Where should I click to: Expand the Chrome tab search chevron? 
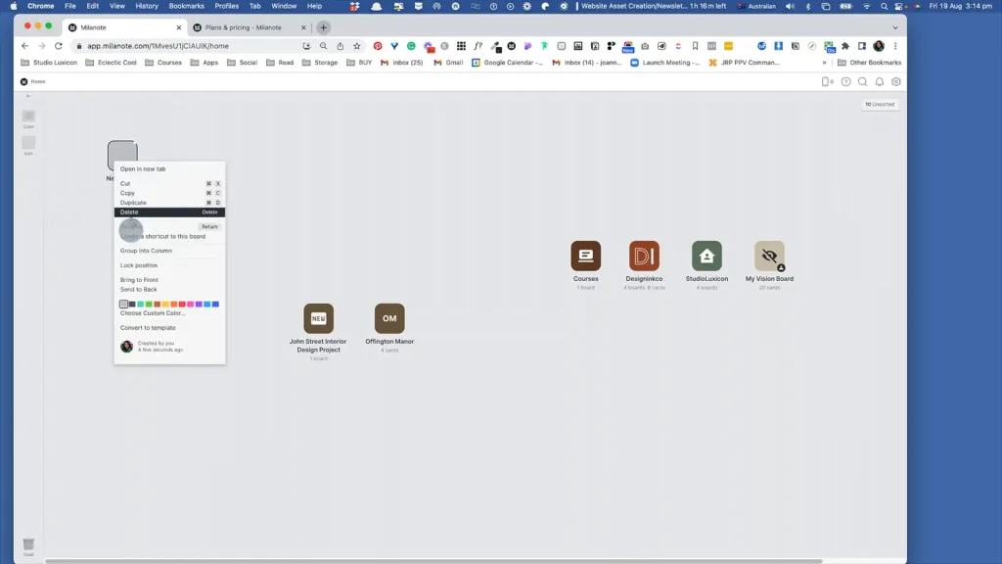(x=895, y=27)
